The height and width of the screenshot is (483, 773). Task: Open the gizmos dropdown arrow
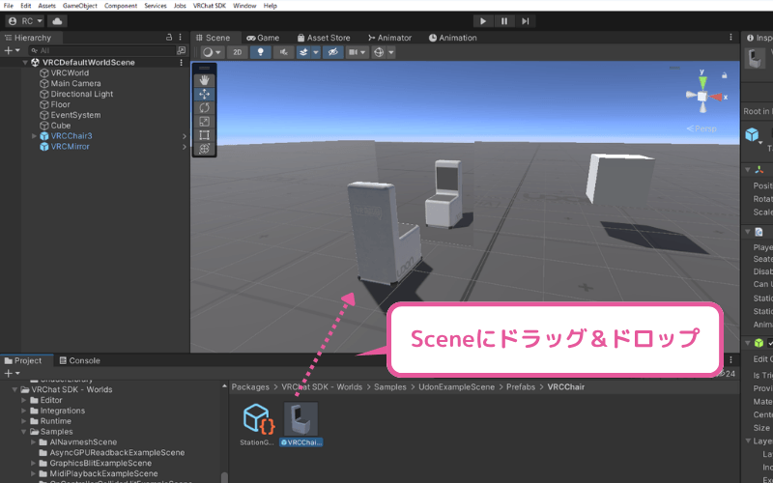point(391,52)
